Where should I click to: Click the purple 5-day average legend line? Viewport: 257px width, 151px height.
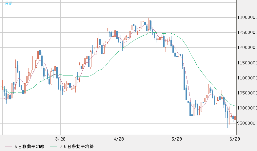[9, 146]
